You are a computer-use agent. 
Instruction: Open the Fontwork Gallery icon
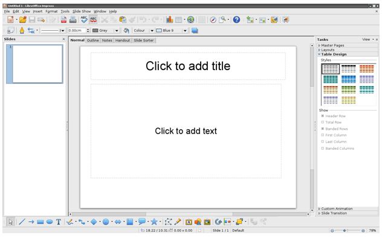point(189,222)
